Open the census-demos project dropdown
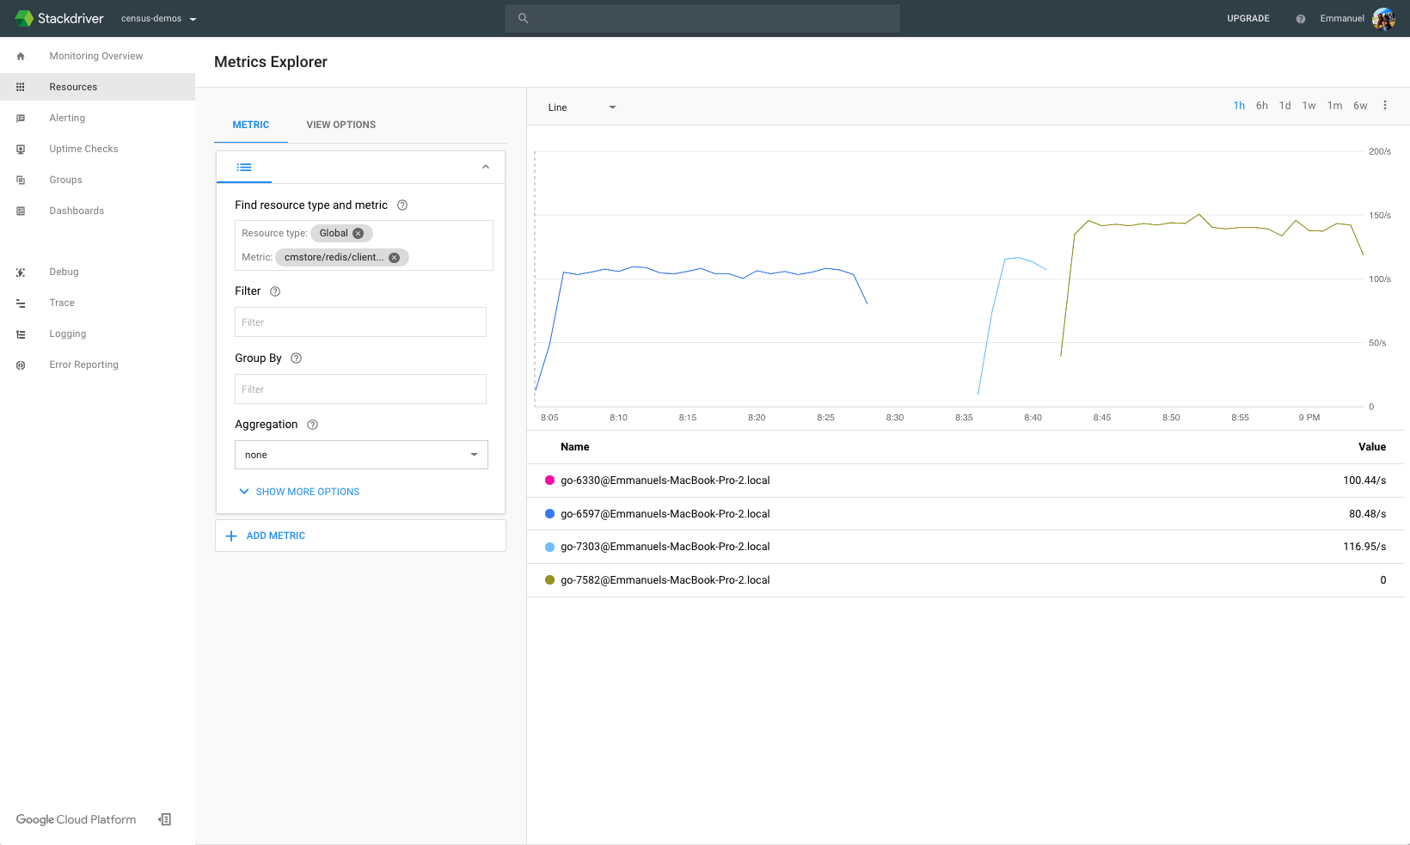The image size is (1410, 845). point(159,18)
